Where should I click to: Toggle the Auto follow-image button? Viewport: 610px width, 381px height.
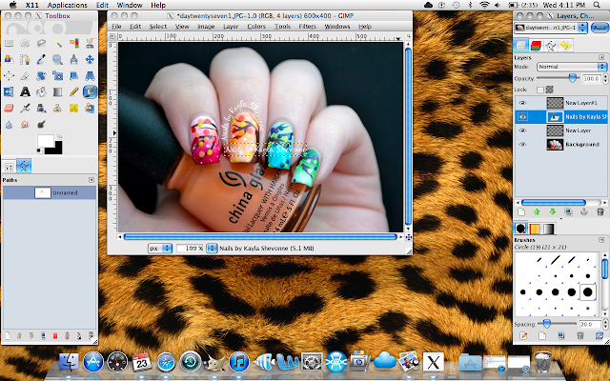(600, 28)
